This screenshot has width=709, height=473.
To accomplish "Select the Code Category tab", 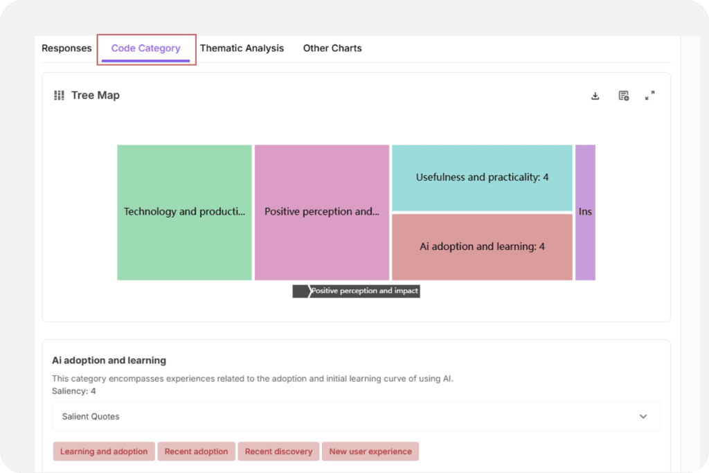I will tap(145, 48).
